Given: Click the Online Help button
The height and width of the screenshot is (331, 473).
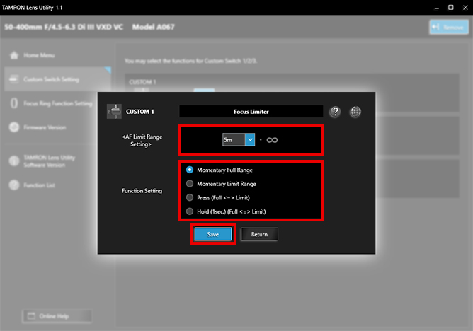Looking at the screenshot, I should pyautogui.click(x=57, y=316).
